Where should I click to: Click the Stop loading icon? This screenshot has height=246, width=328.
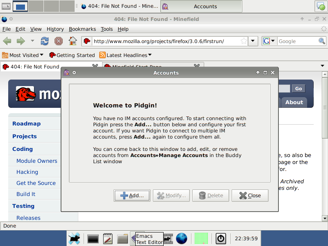tap(59, 41)
